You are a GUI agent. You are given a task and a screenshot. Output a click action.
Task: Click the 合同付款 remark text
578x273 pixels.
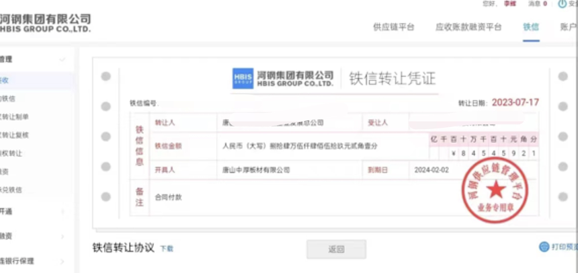[x=168, y=198]
